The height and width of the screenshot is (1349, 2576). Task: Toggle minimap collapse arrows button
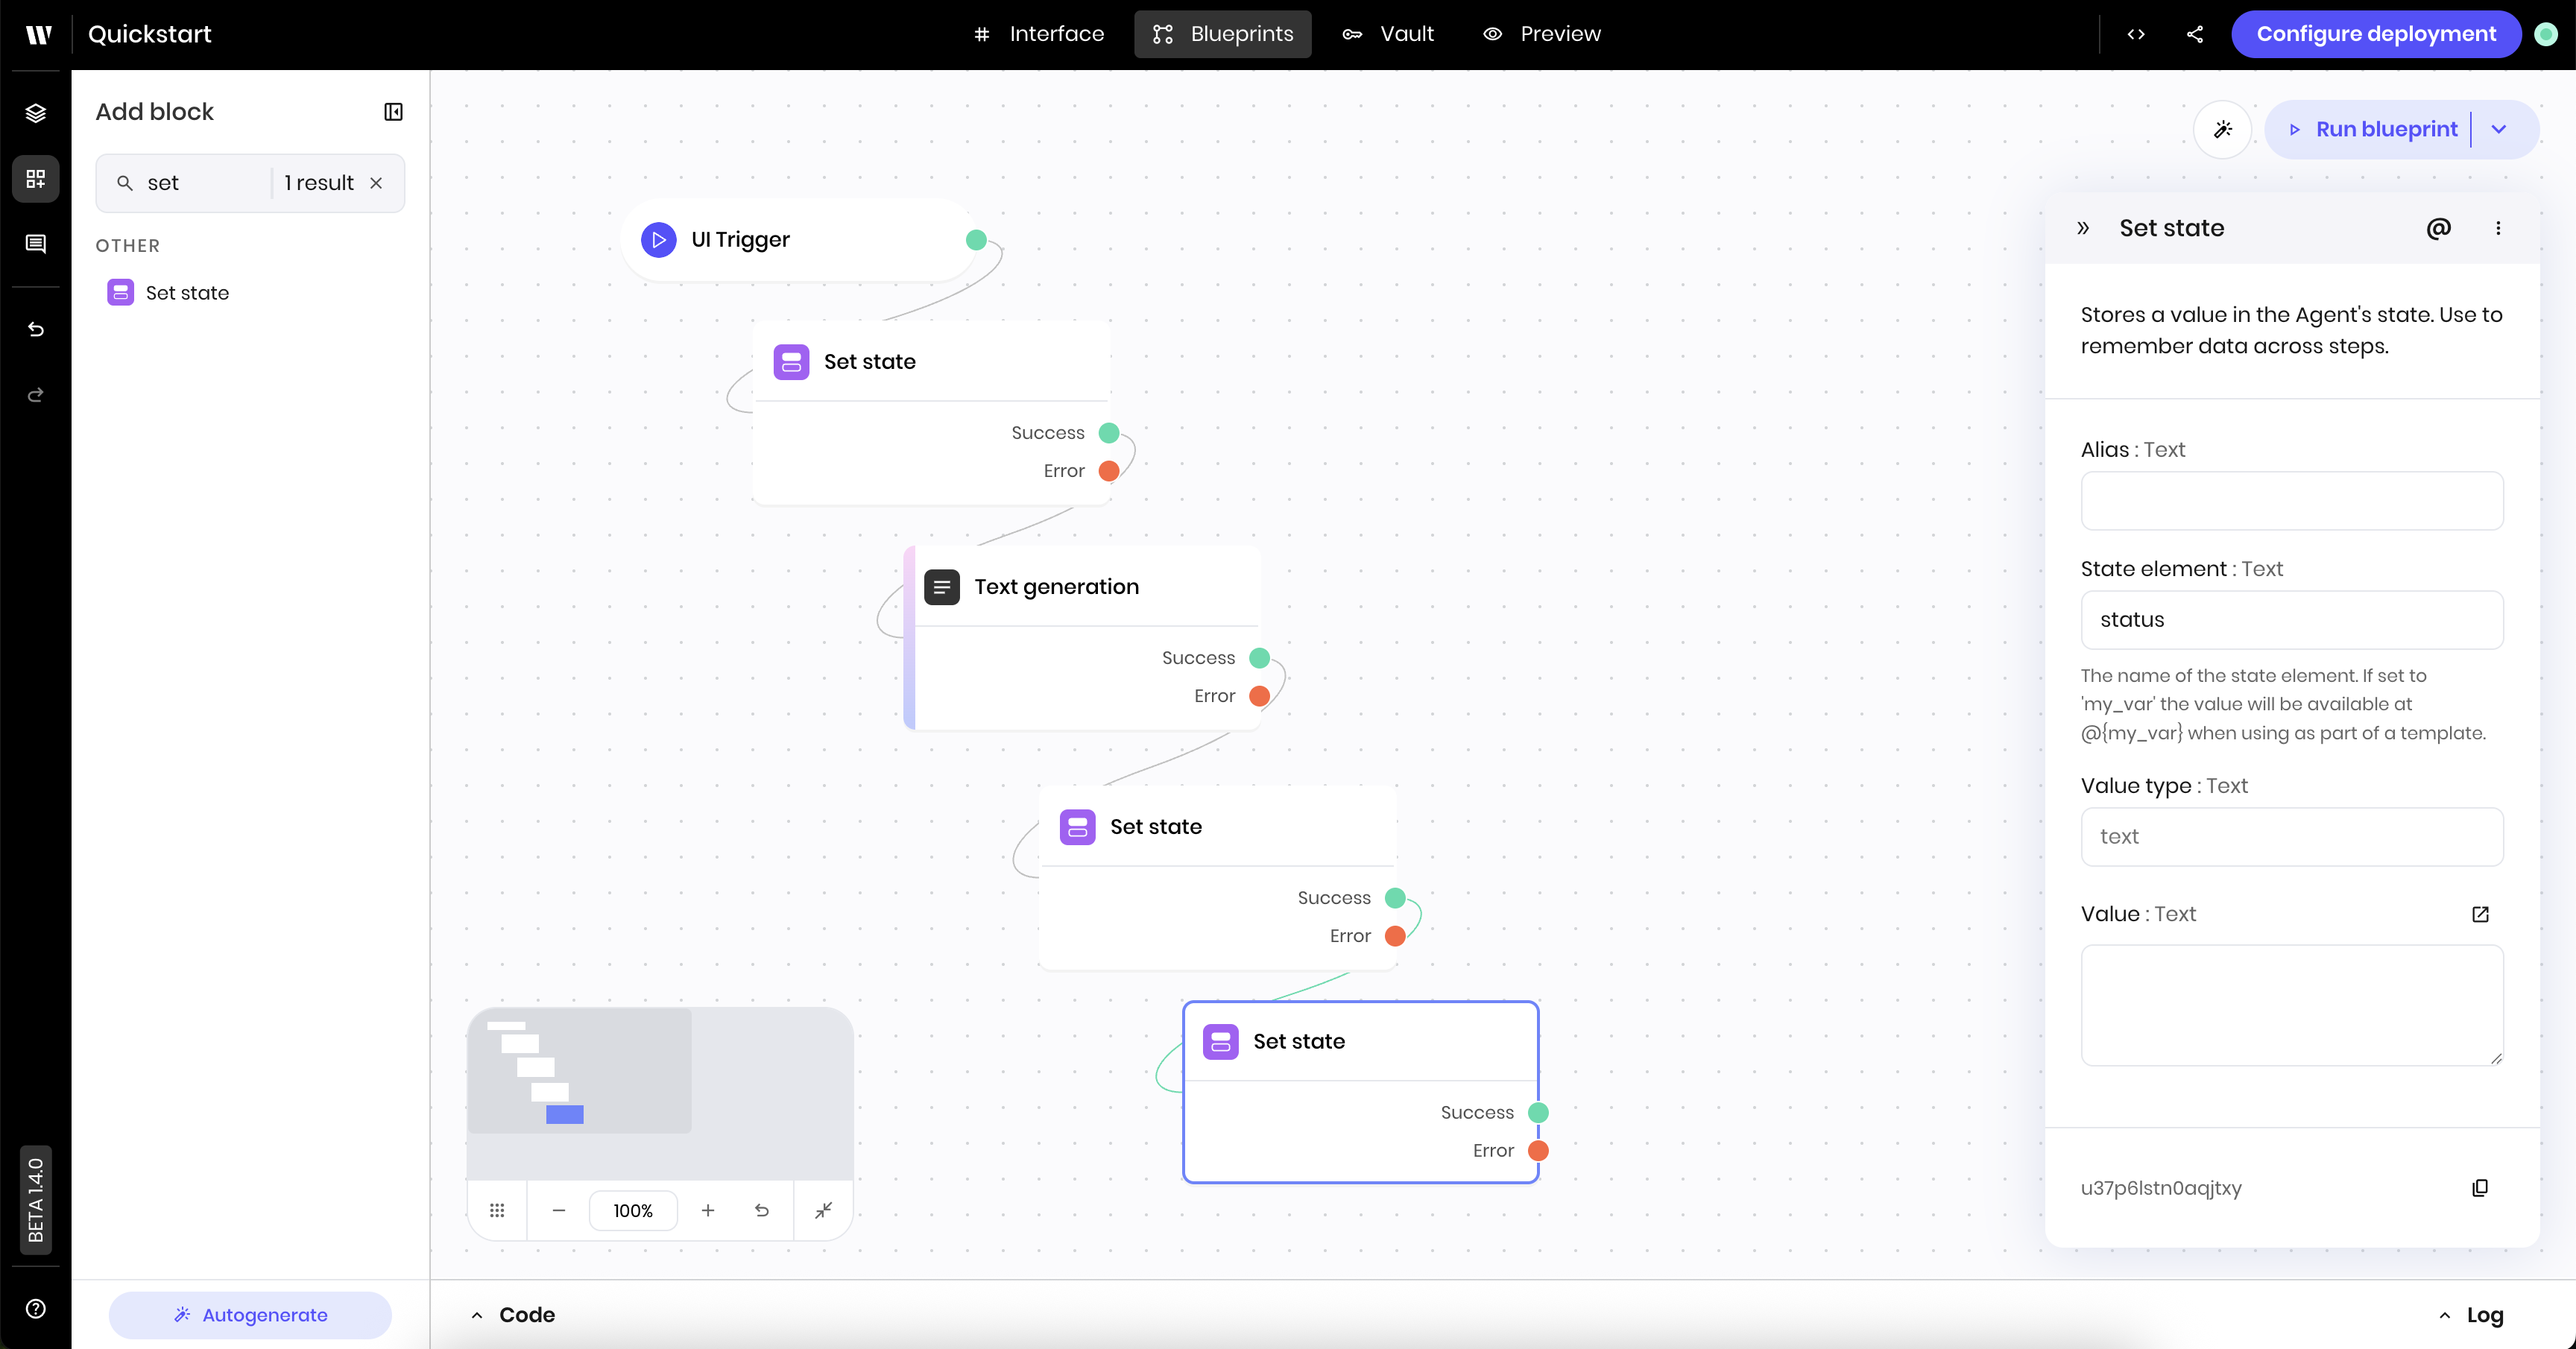[823, 1210]
